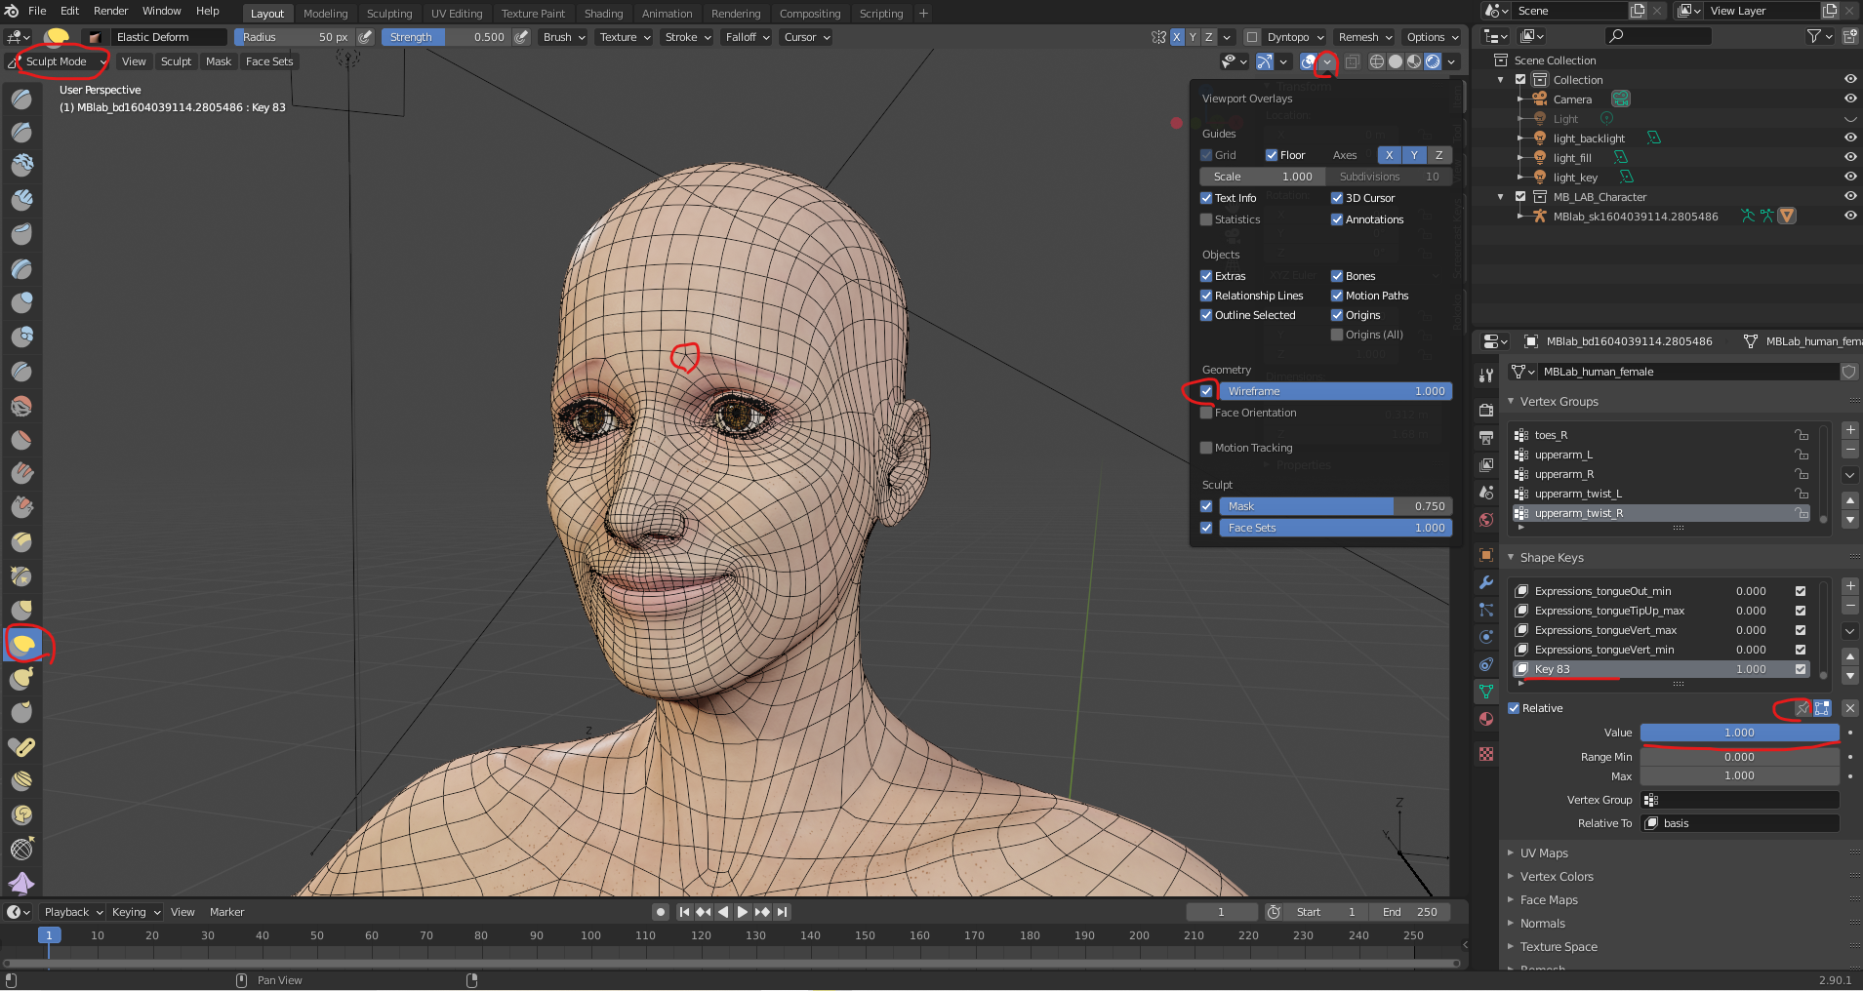Open the Falloff dropdown menu
1863x991 pixels.
click(747, 37)
